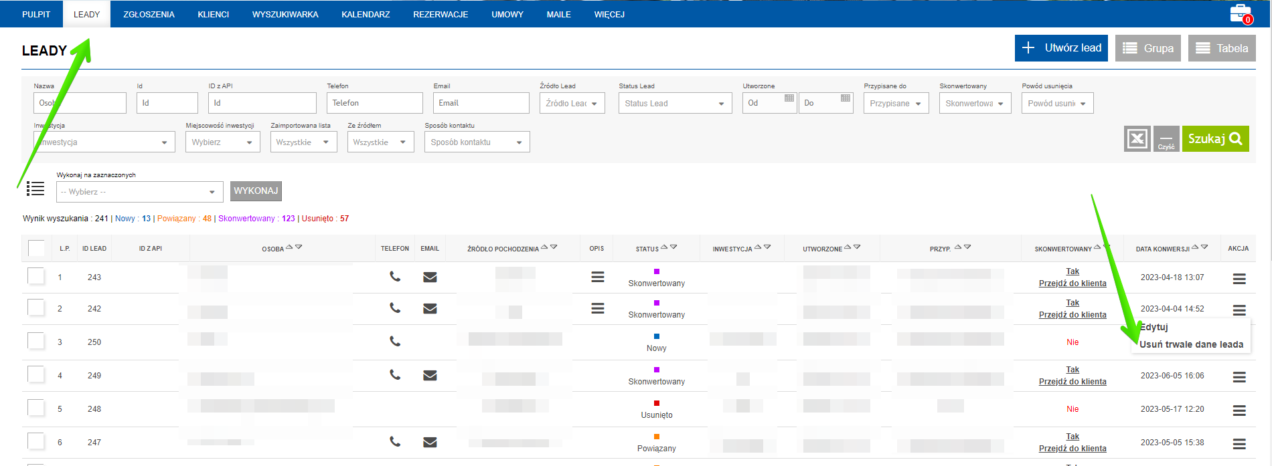This screenshot has height=466, width=1272.
Task: Click the Telefon filter field
Action: click(375, 103)
